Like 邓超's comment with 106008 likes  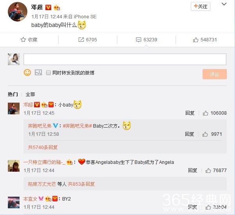(x=205, y=113)
